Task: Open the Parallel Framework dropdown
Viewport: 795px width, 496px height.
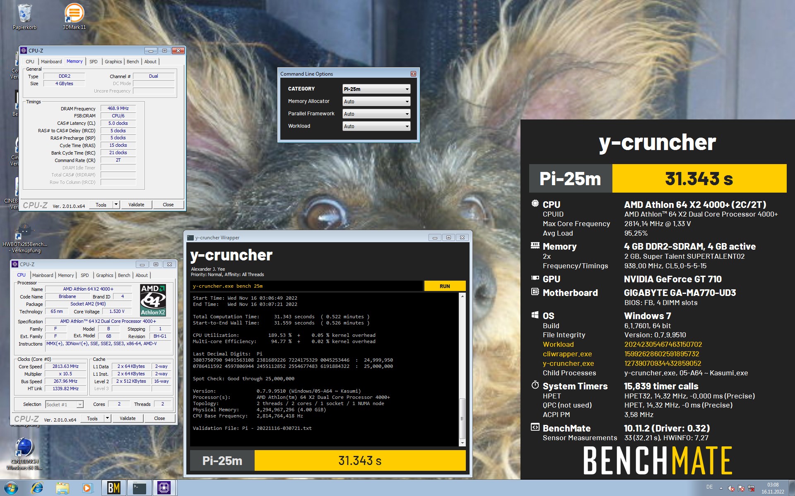Action: point(376,114)
